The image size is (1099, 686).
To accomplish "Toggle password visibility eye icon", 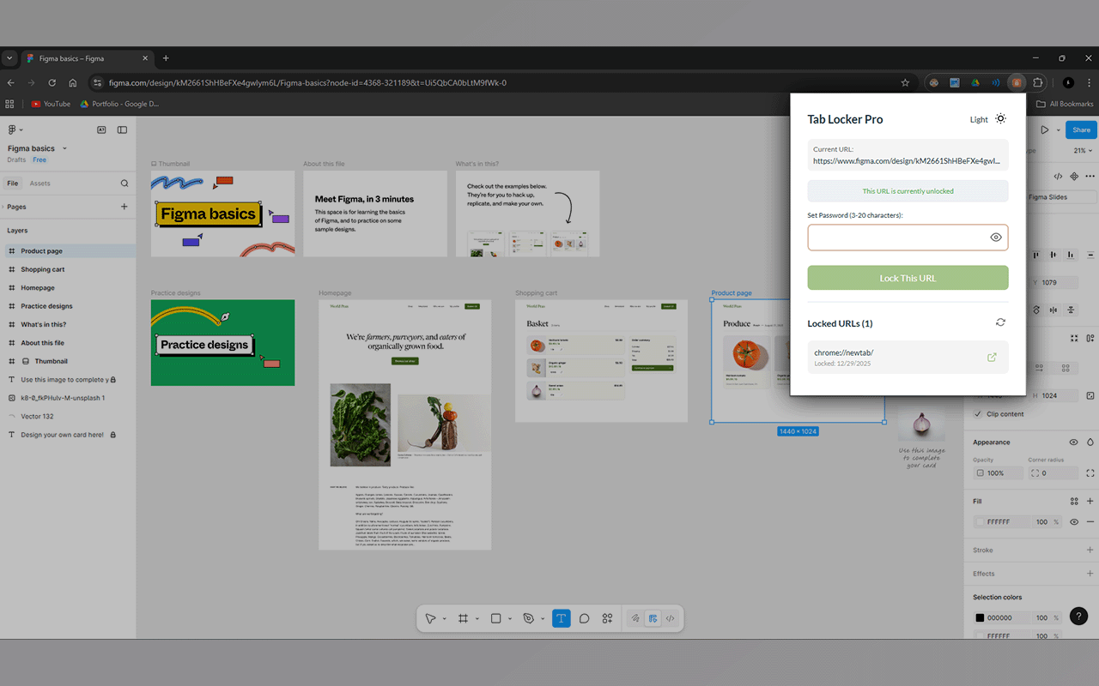I will coord(996,238).
